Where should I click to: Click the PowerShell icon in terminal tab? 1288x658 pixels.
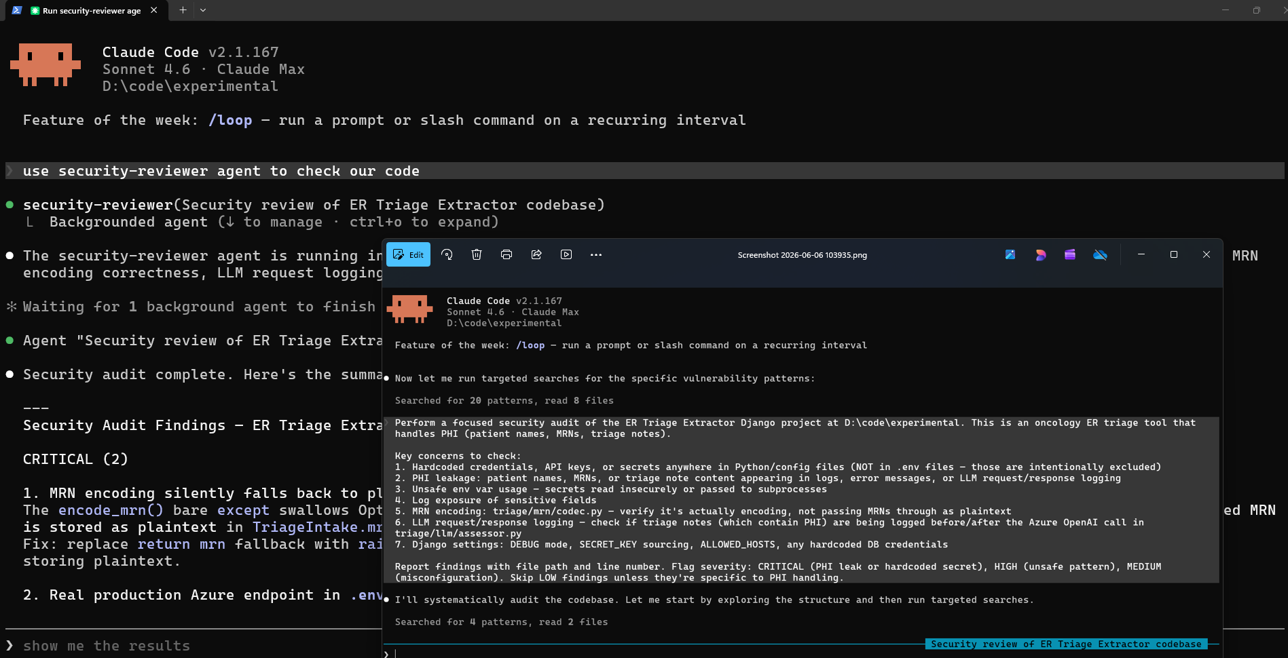point(17,10)
